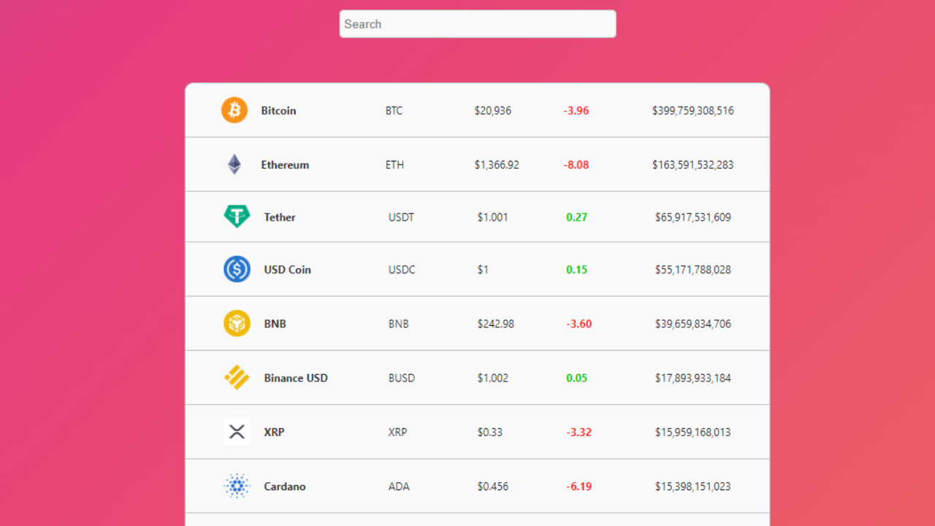Click the Binance USD logo icon
Screen dimensions: 935x526
237,378
